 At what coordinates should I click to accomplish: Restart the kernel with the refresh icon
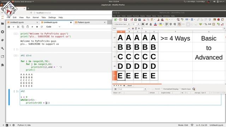[x=42, y=27]
